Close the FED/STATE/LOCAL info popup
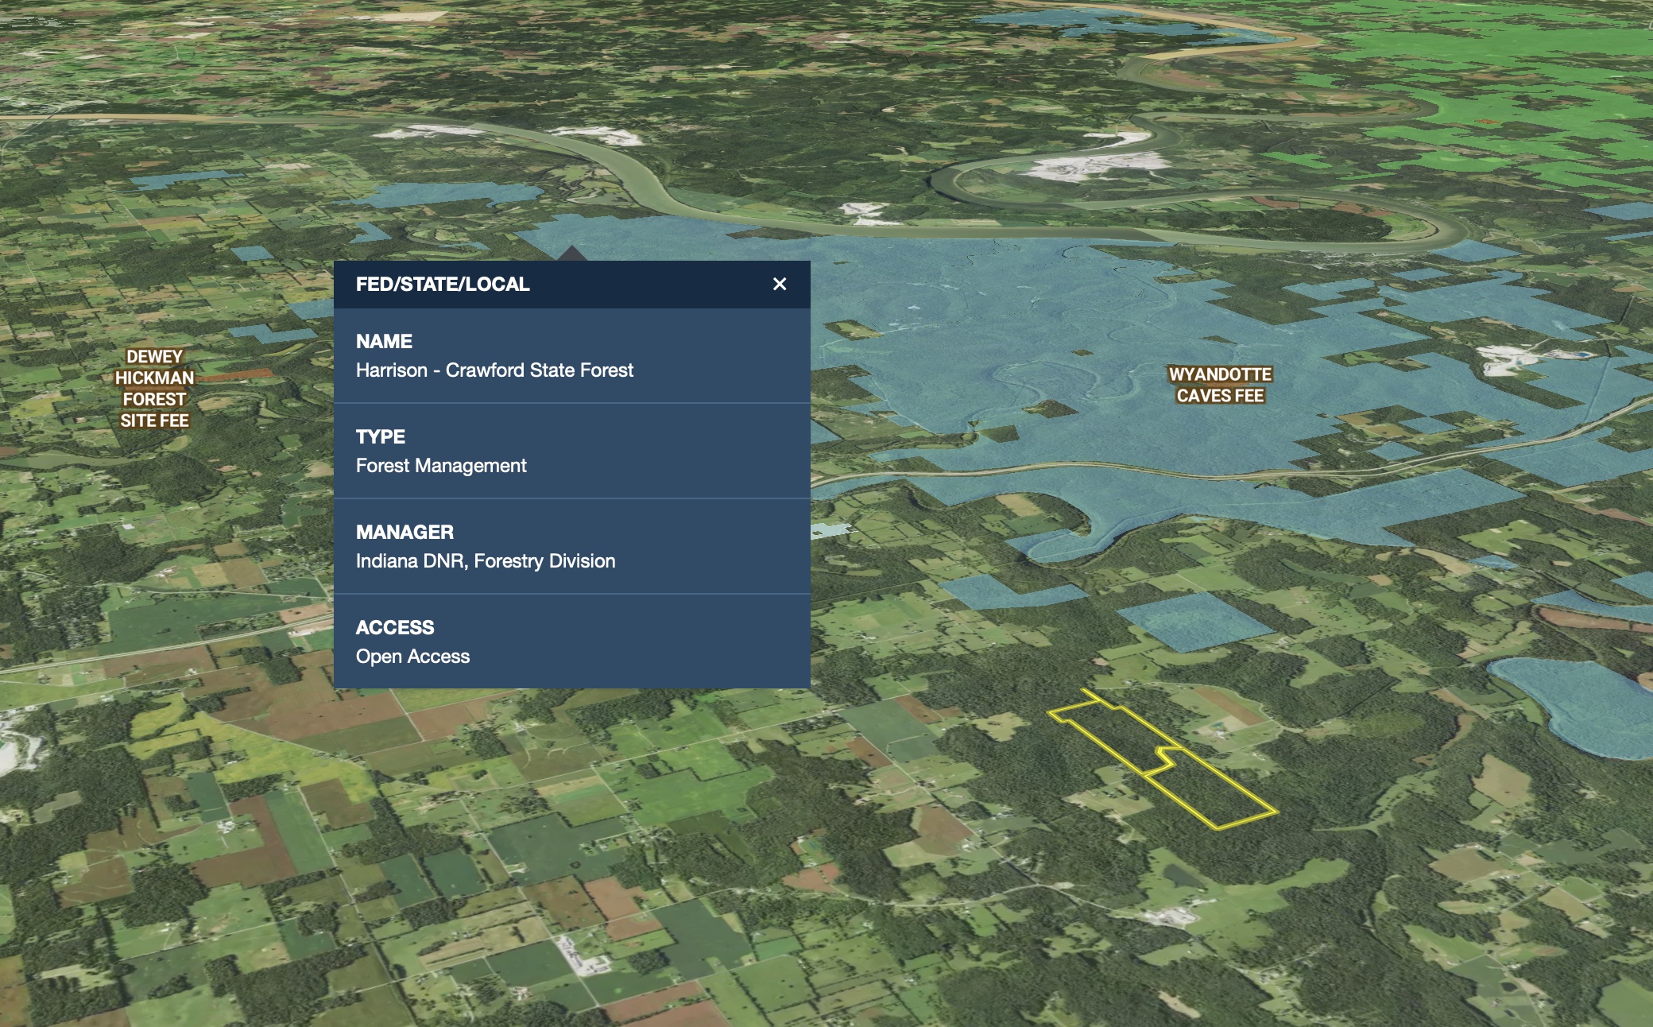This screenshot has height=1027, width=1653. (x=779, y=284)
